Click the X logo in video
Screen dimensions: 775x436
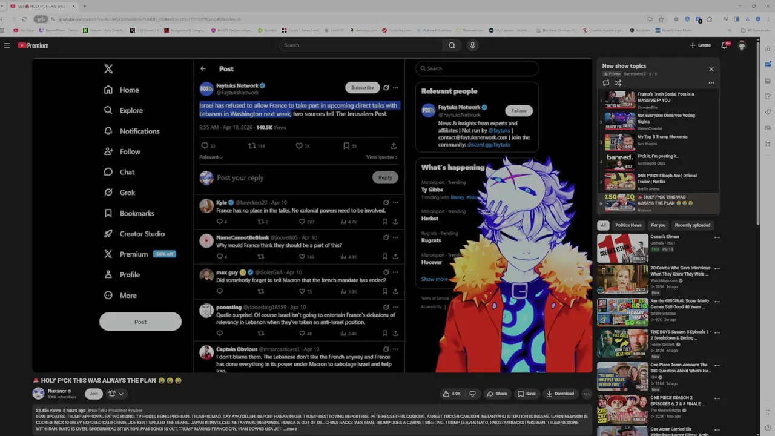[x=108, y=69]
